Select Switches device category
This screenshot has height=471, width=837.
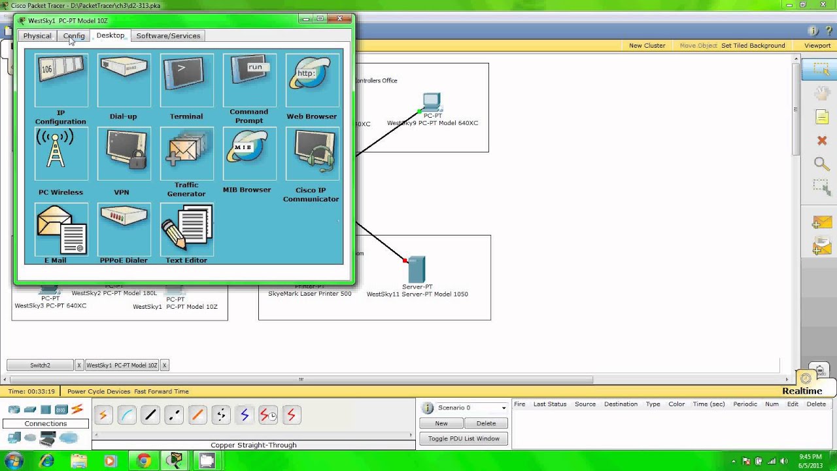[x=30, y=410]
